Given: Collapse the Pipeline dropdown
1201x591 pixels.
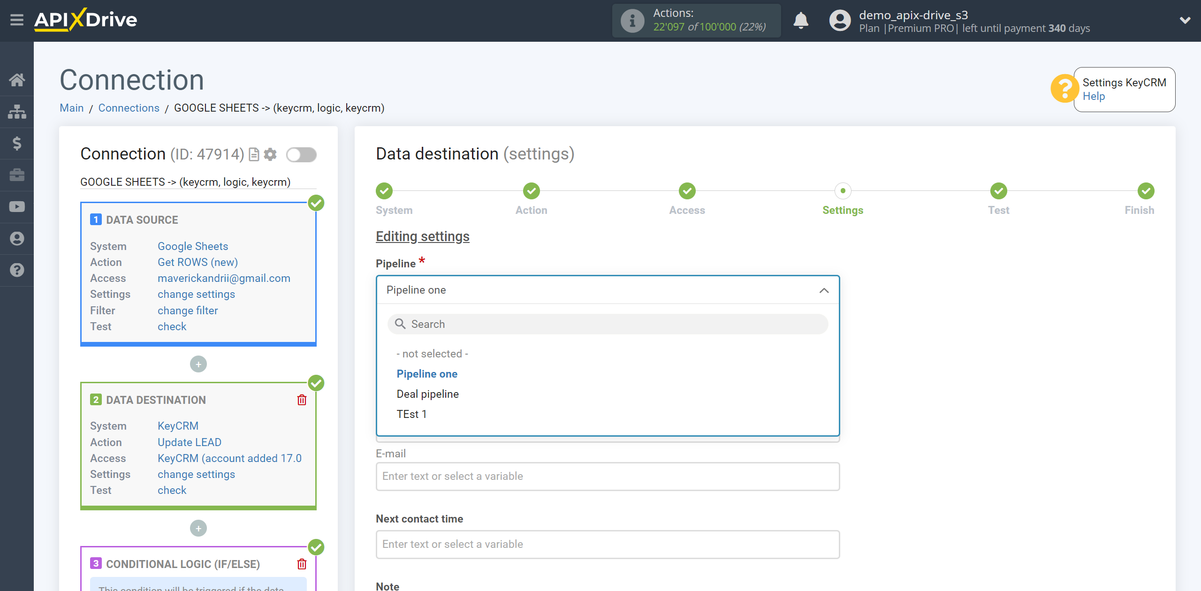Looking at the screenshot, I should [x=824, y=290].
